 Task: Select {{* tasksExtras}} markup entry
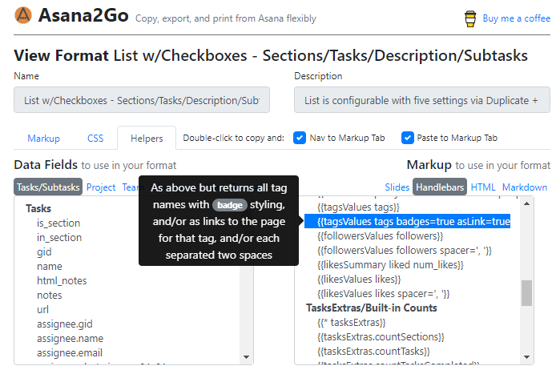pyautogui.click(x=352, y=323)
